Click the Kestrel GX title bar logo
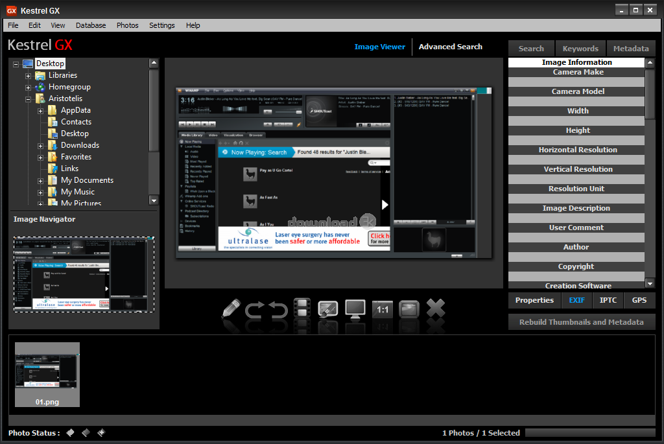Screen dimensions: 664x444 [x=11, y=10]
